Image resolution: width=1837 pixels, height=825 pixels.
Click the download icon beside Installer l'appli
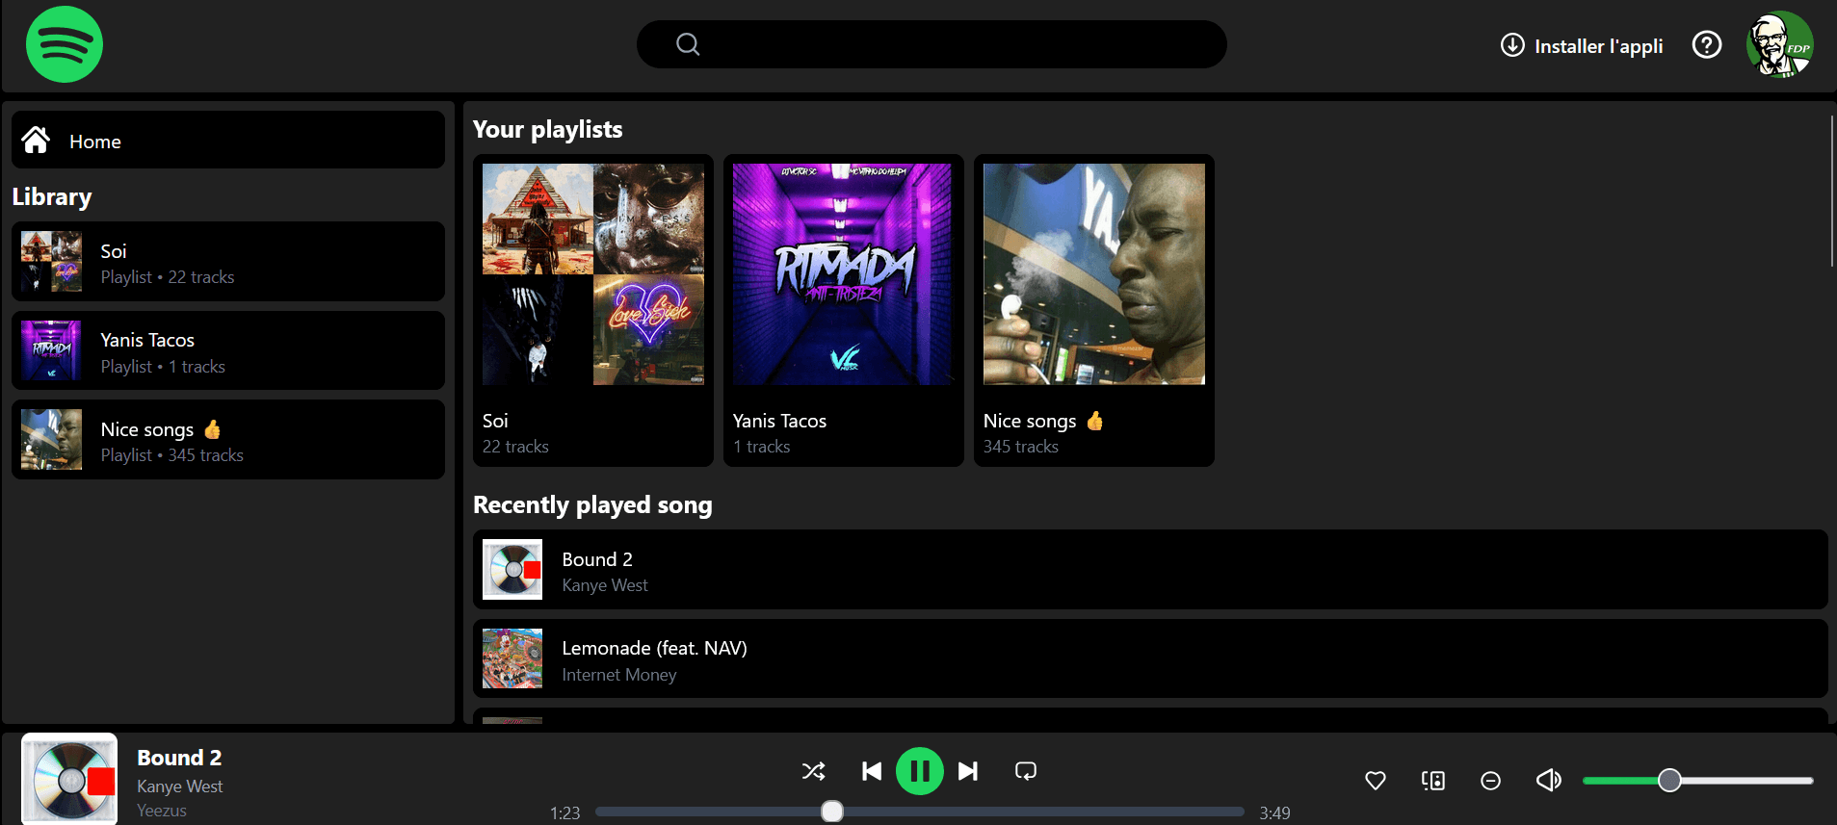point(1512,45)
